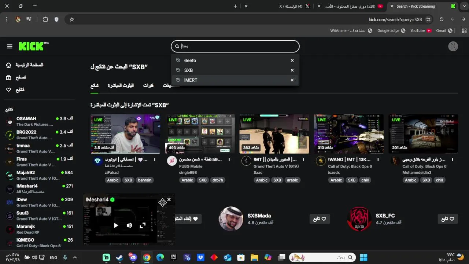The width and height of the screenshot is (469, 264).
Task: Open options menu for Saad stream
Action: tap(304, 159)
